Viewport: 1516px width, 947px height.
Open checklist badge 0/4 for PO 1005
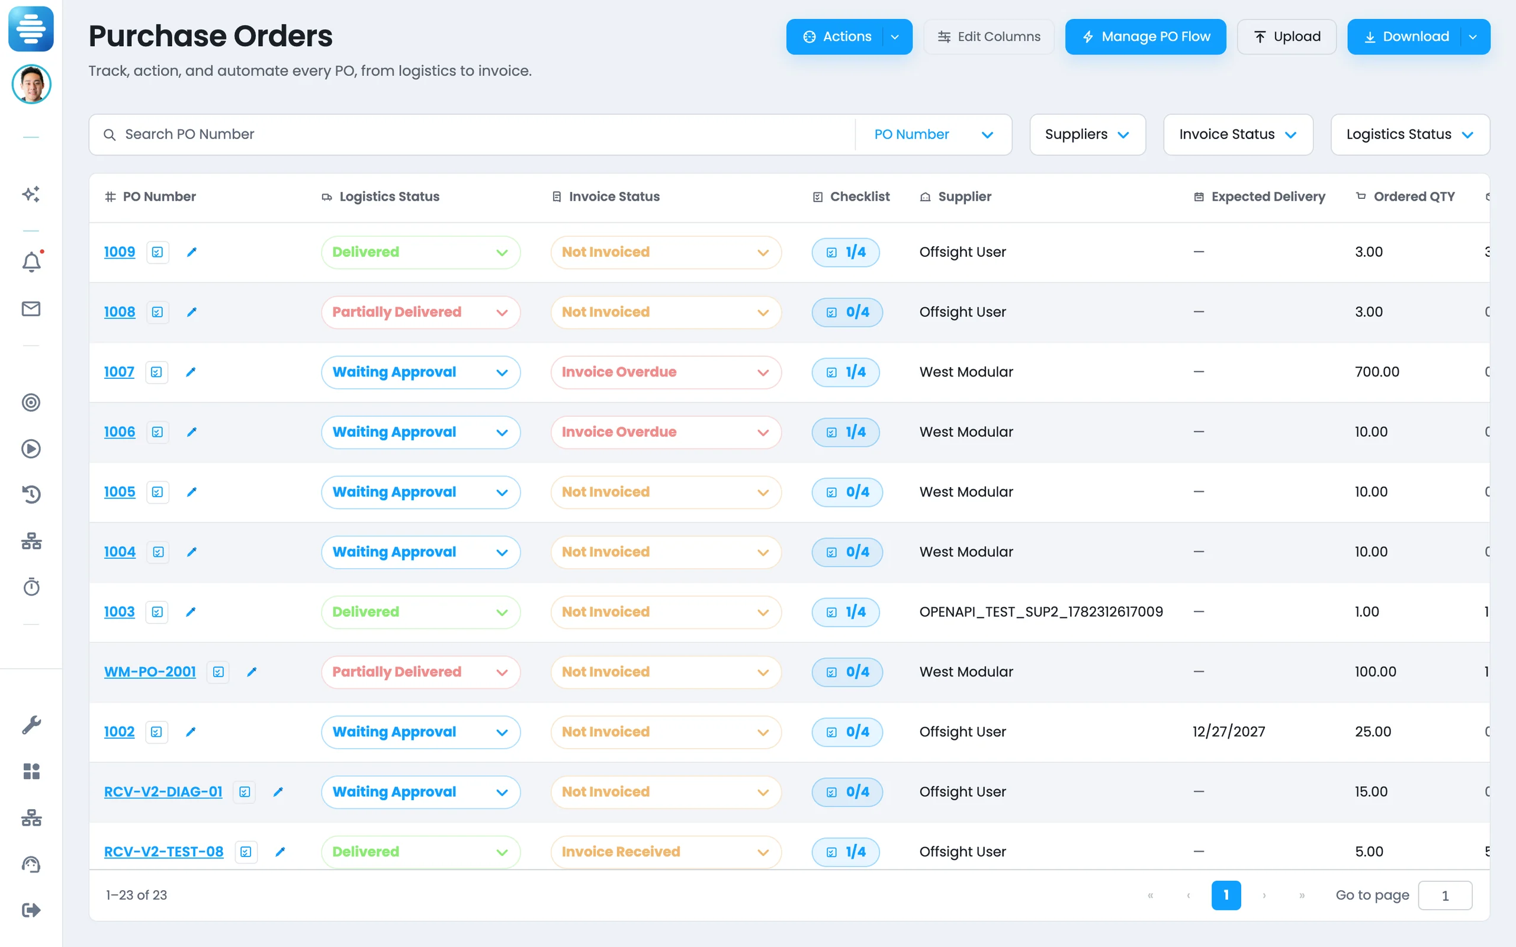point(847,492)
